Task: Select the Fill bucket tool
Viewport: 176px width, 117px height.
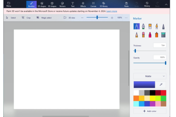Action: pos(163,35)
